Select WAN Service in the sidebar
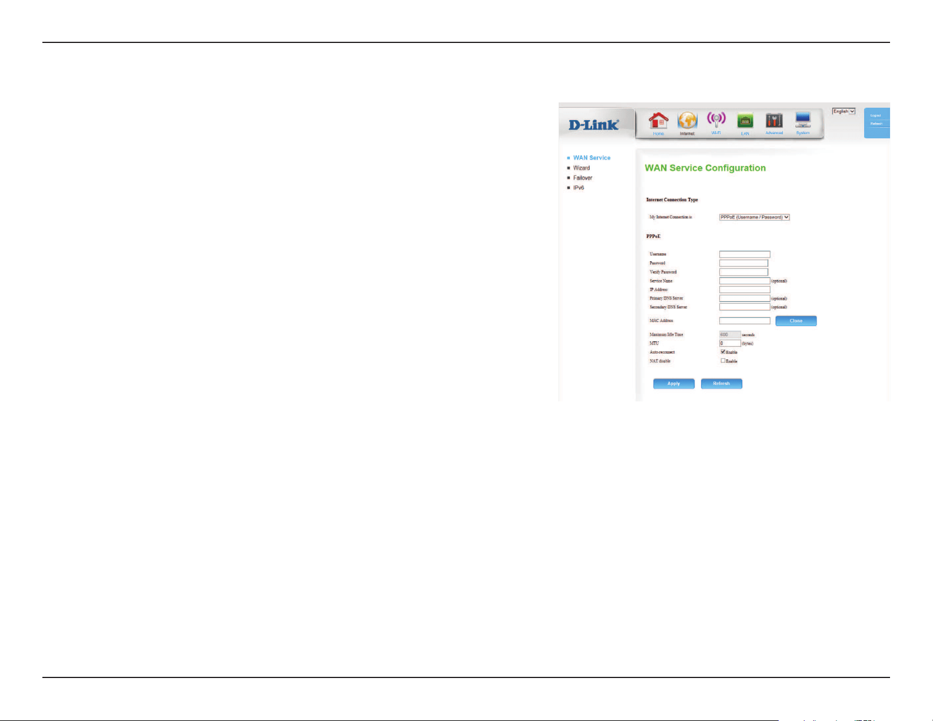Screen dimensions: 933x721 click(x=592, y=158)
